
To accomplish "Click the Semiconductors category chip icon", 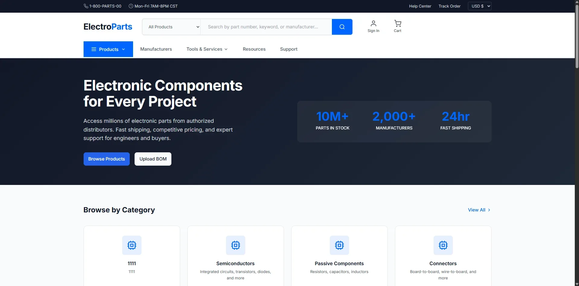I will tap(235, 245).
